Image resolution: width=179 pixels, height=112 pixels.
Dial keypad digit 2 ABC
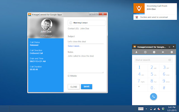tap(154, 67)
